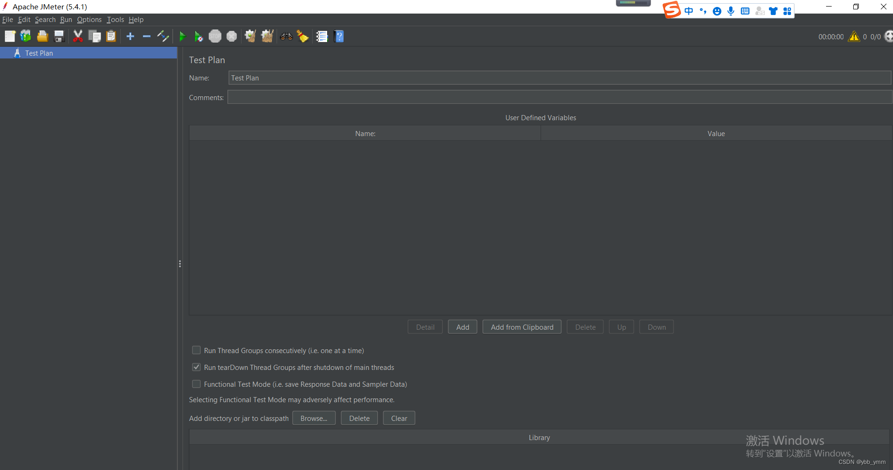Click the Shutdown toolbar icon
This screenshot has height=470, width=893.
coord(232,36)
